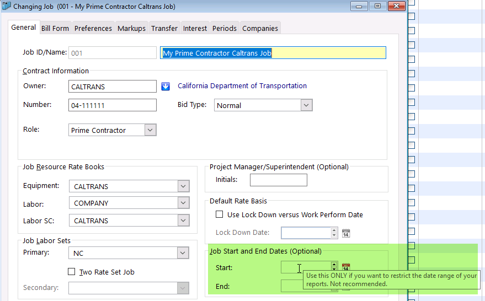Open the Labor rate book dropdown
The image size is (485, 301).
[x=183, y=203]
